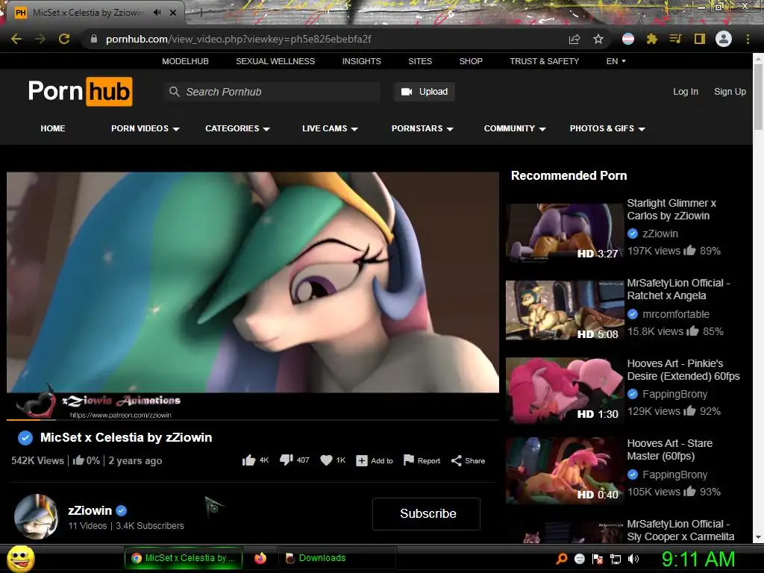Select the MicSet x Celestia taskbar button
This screenshot has width=764, height=573.
[x=184, y=558]
